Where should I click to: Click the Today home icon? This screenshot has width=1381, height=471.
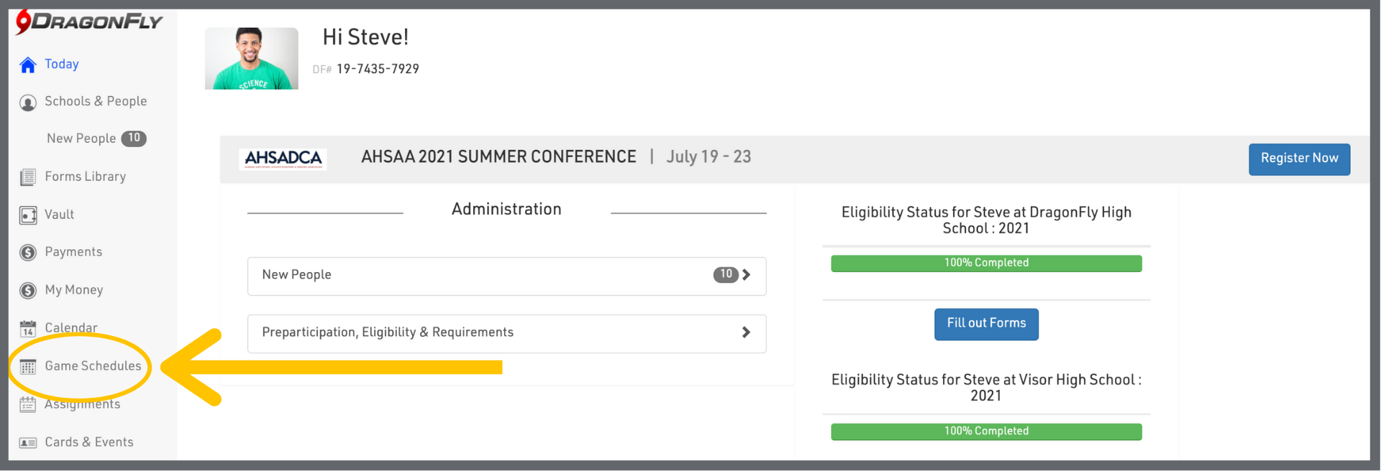(28, 65)
